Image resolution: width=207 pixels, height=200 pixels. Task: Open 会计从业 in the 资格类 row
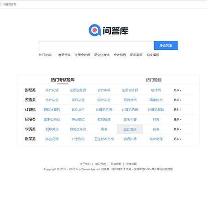click(x=52, y=100)
